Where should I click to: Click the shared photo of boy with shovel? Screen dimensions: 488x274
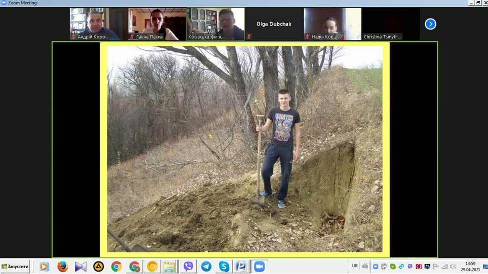click(244, 149)
